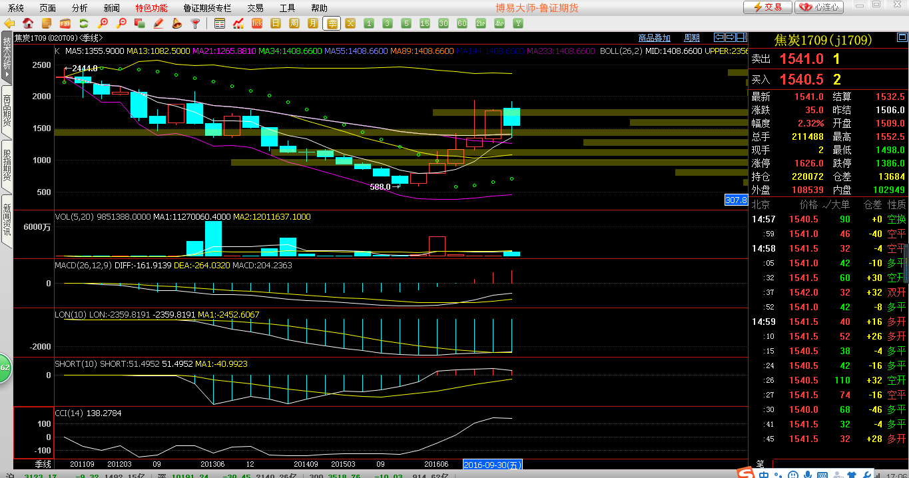Click the 心连心 button

pos(820,7)
